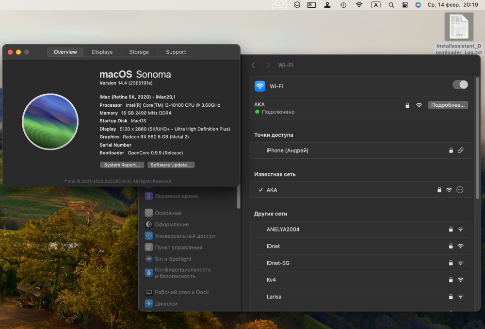Open Spotlight search in menu bar

coord(391,5)
